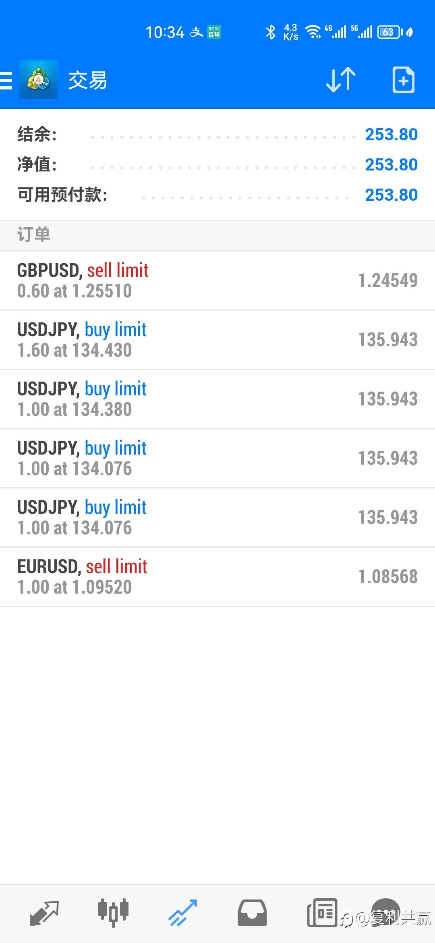Select second USDJPY order at 134.076
This screenshot has height=943, width=435.
coord(217,517)
